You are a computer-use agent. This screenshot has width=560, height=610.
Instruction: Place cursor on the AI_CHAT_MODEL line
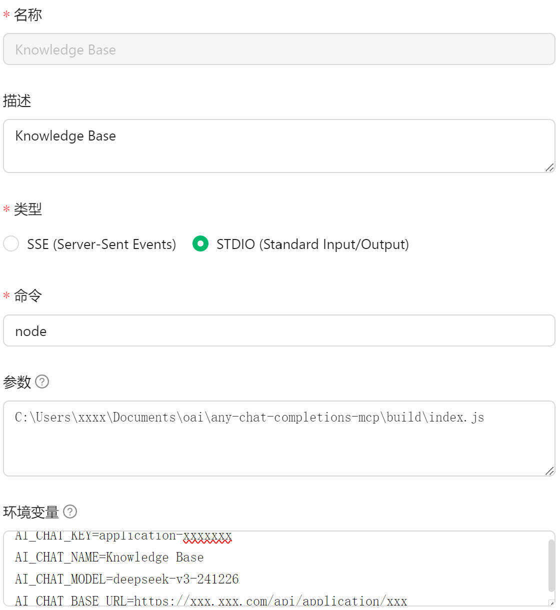127,579
